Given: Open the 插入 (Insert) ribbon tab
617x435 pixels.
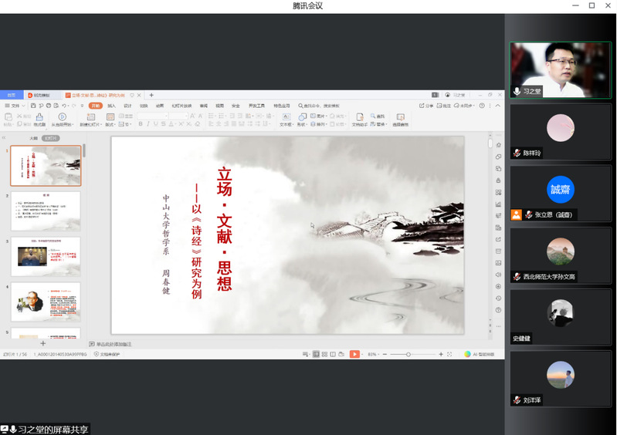Looking at the screenshot, I should point(112,106).
